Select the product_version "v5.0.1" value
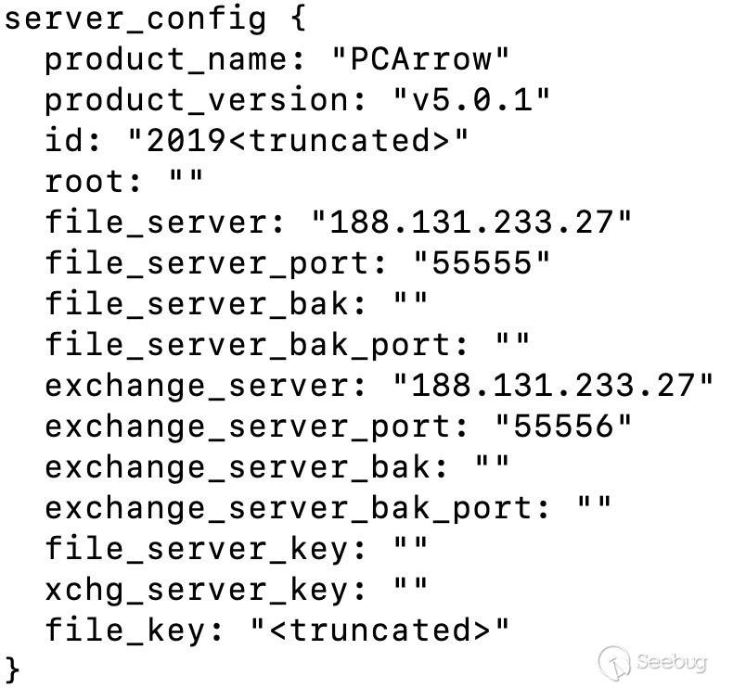733x688 pixels. click(x=471, y=101)
